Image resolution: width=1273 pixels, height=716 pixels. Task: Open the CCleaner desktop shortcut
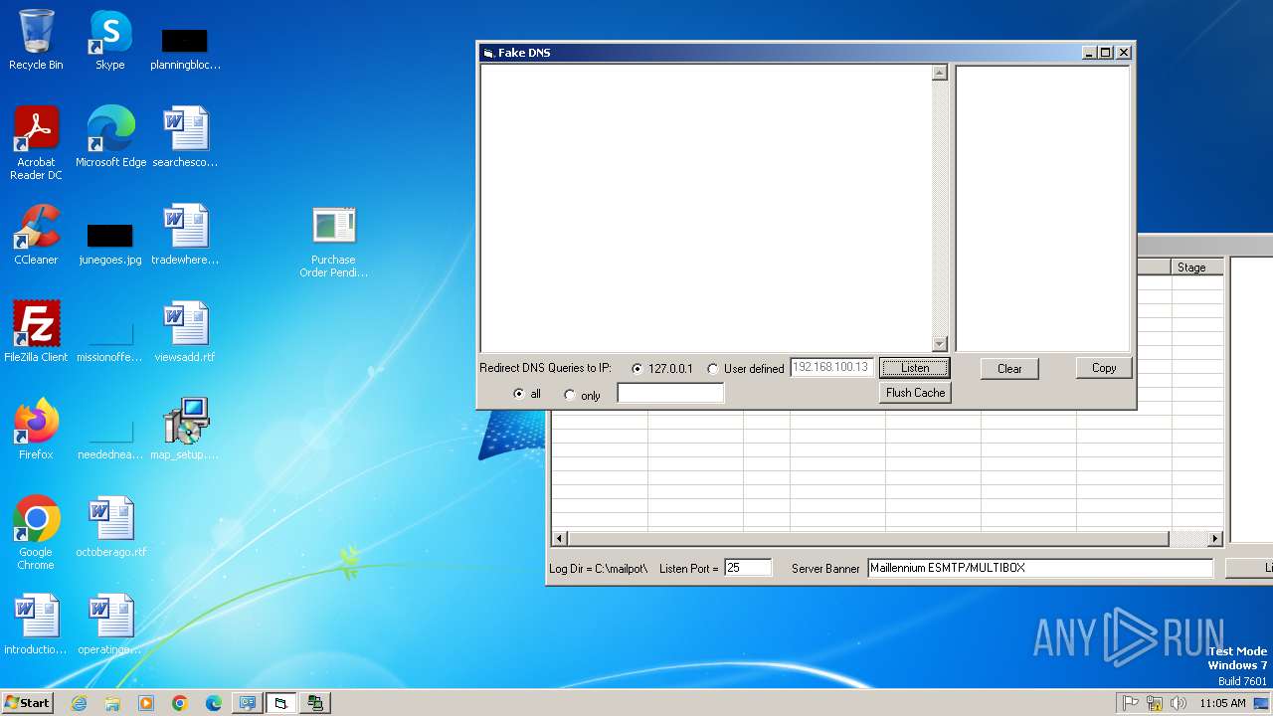[x=36, y=235]
